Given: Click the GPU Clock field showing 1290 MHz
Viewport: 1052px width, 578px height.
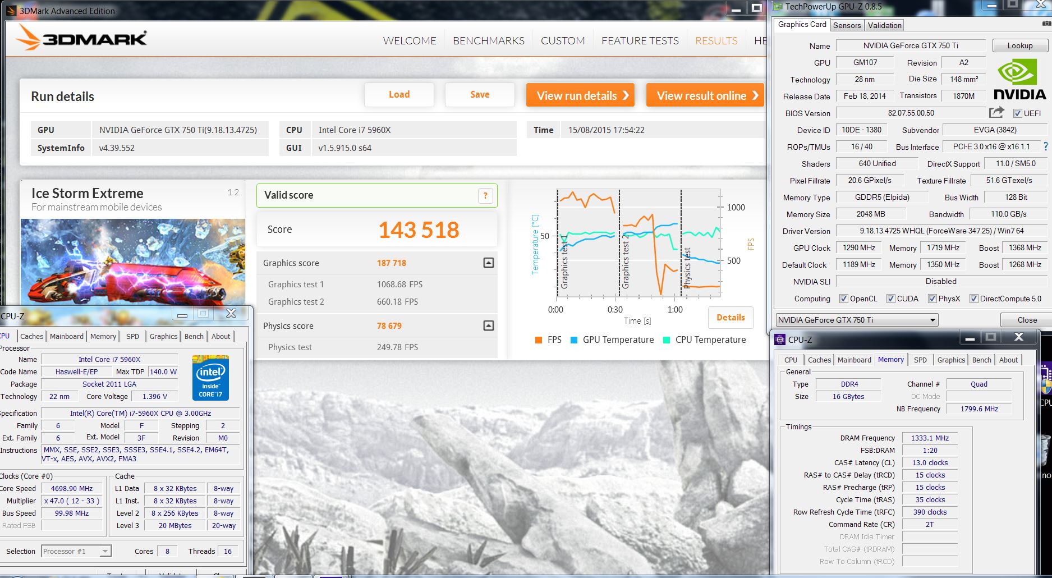Looking at the screenshot, I should point(859,247).
